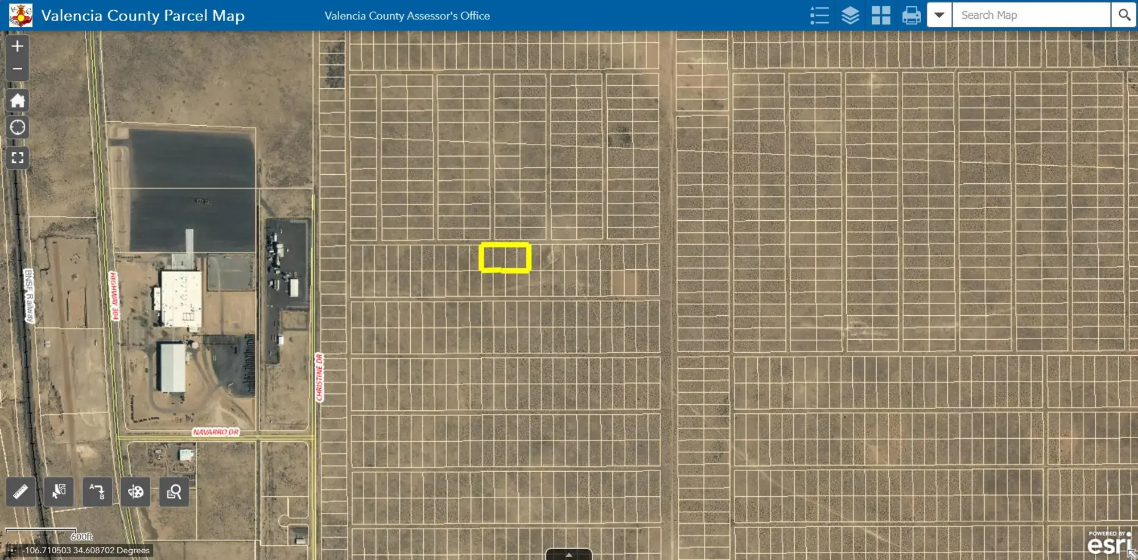Open the A-to-B directions tool
Viewport: 1138px width, 560px height.
click(x=97, y=492)
